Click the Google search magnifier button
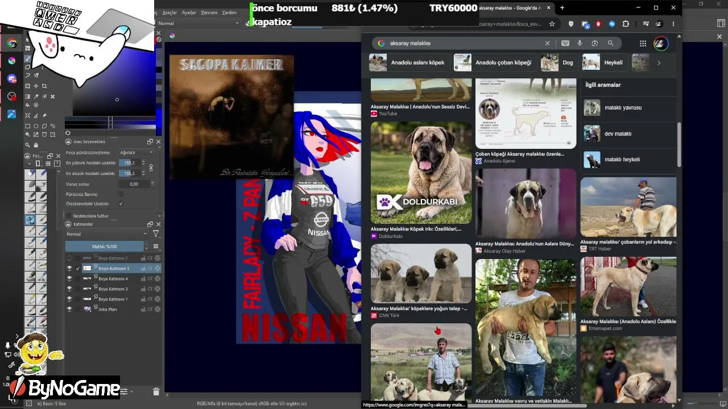 pos(610,43)
